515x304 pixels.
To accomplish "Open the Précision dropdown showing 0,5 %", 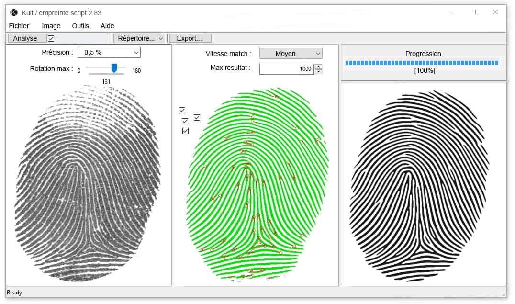I will coord(112,52).
